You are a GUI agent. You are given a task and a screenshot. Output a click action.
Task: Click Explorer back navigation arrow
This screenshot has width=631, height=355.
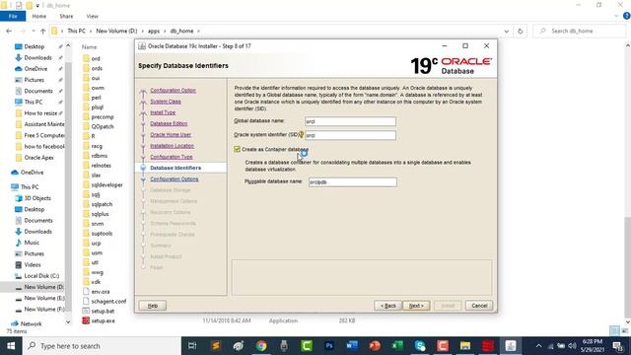[9, 31]
